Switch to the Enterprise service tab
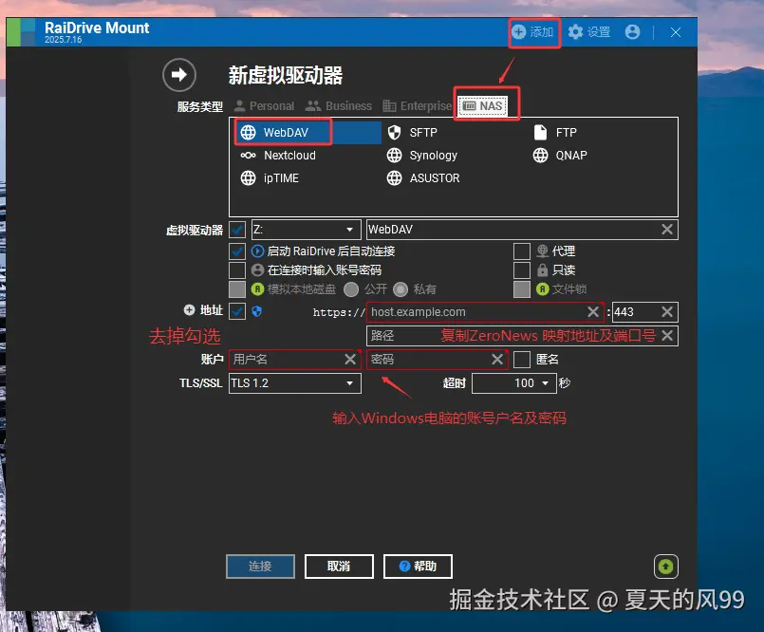This screenshot has height=632, width=764. [417, 105]
